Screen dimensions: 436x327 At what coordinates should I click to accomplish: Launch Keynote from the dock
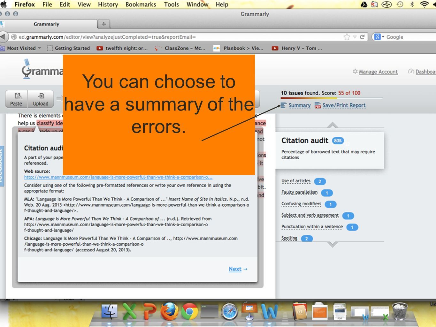tap(249, 311)
